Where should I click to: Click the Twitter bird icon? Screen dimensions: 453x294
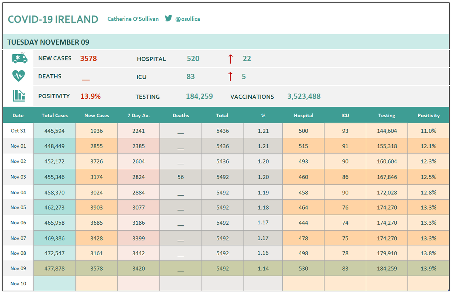coord(169,18)
